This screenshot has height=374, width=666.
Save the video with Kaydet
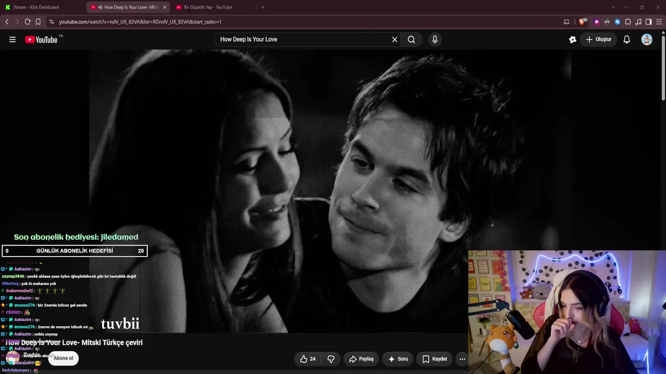point(434,359)
